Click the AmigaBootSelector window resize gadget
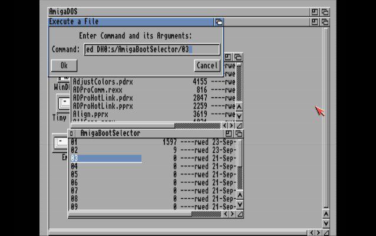376x236 pixels. (240, 214)
